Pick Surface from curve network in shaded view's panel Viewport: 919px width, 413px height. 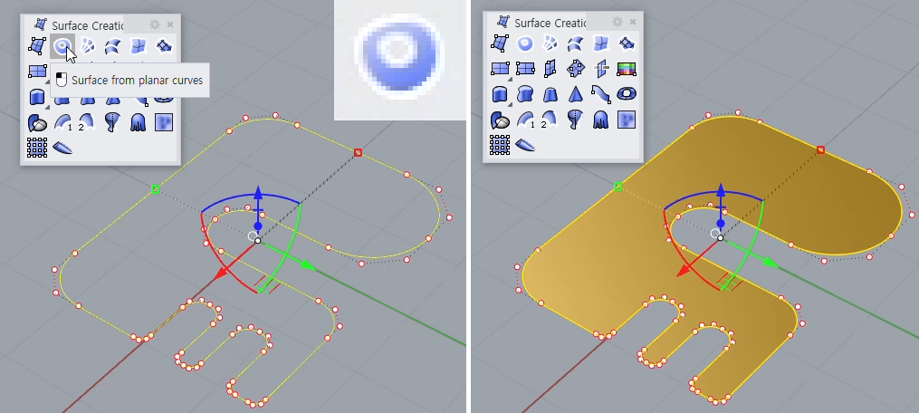tap(550, 43)
